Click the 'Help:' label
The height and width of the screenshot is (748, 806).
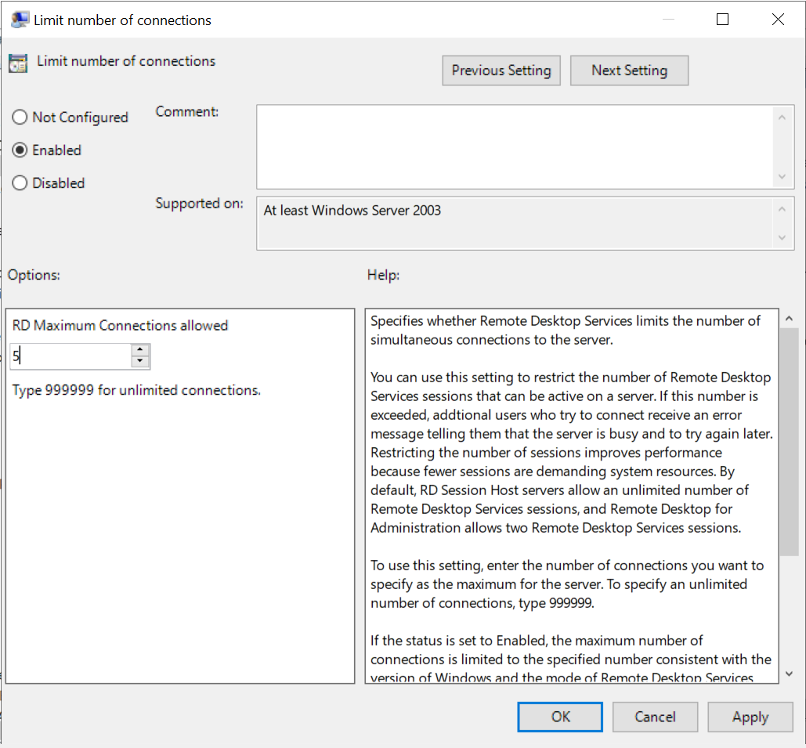pyautogui.click(x=384, y=275)
